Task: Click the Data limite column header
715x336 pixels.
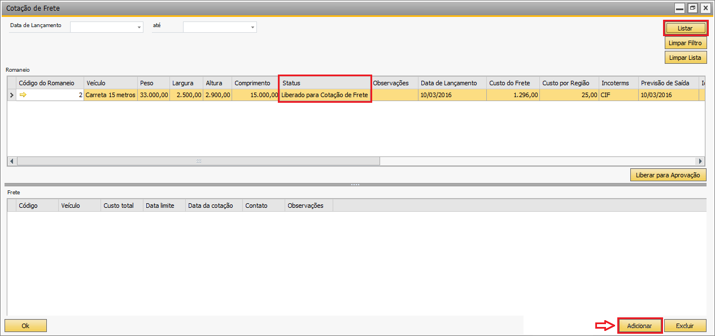Action: 164,206
